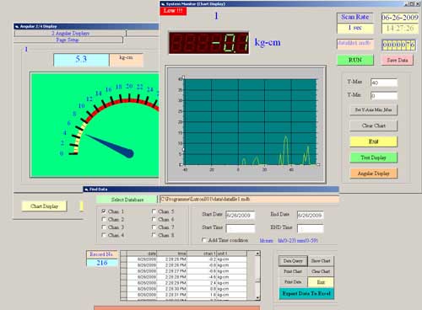
Task: Click the Select Database button
Action: 127,200
